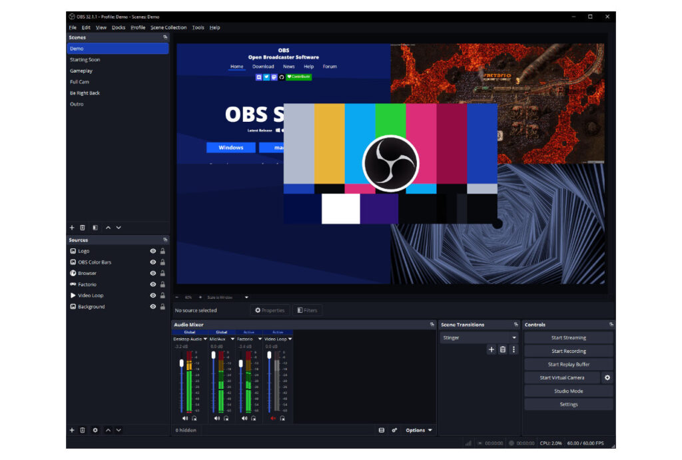Open Virtual Camera settings gear
Screen dimensions: 682x460
click(x=607, y=377)
